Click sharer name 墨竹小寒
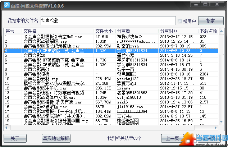 click(x=126, y=55)
